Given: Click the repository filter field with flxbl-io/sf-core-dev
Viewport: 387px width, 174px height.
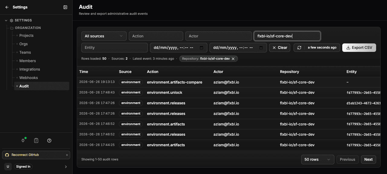Looking at the screenshot, I should click(287, 36).
